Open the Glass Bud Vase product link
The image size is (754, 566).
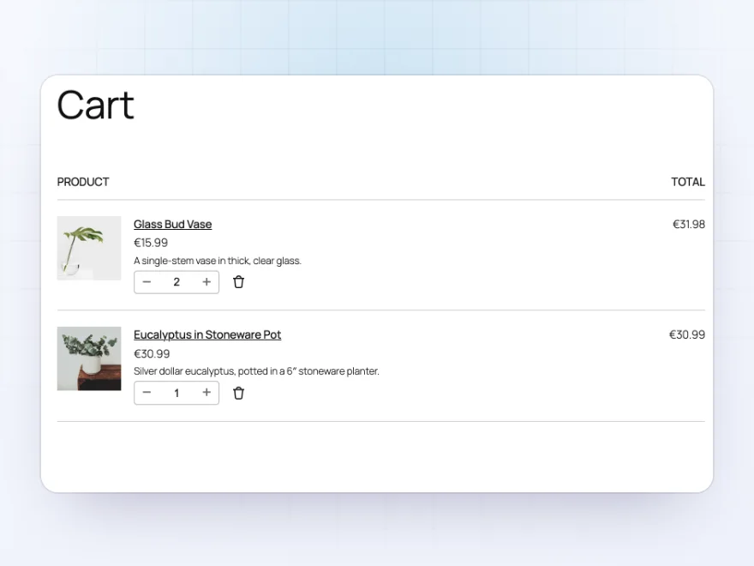point(172,225)
